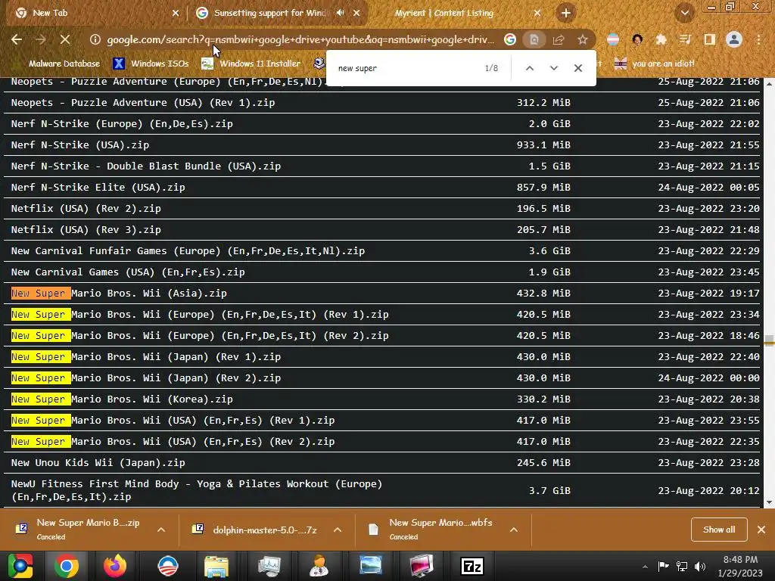Switch to Myrient Content Listing tab
This screenshot has width=775, height=581.
444,13
